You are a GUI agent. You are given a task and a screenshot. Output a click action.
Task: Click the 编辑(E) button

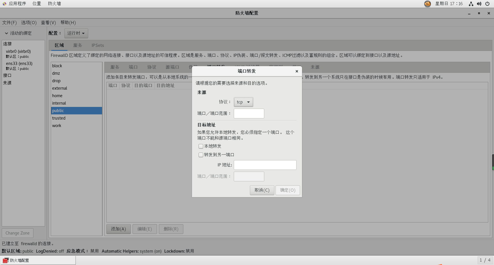pos(144,229)
